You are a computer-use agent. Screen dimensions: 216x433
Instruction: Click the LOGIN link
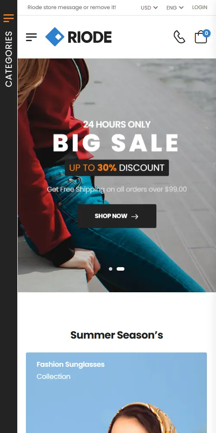click(x=200, y=7)
